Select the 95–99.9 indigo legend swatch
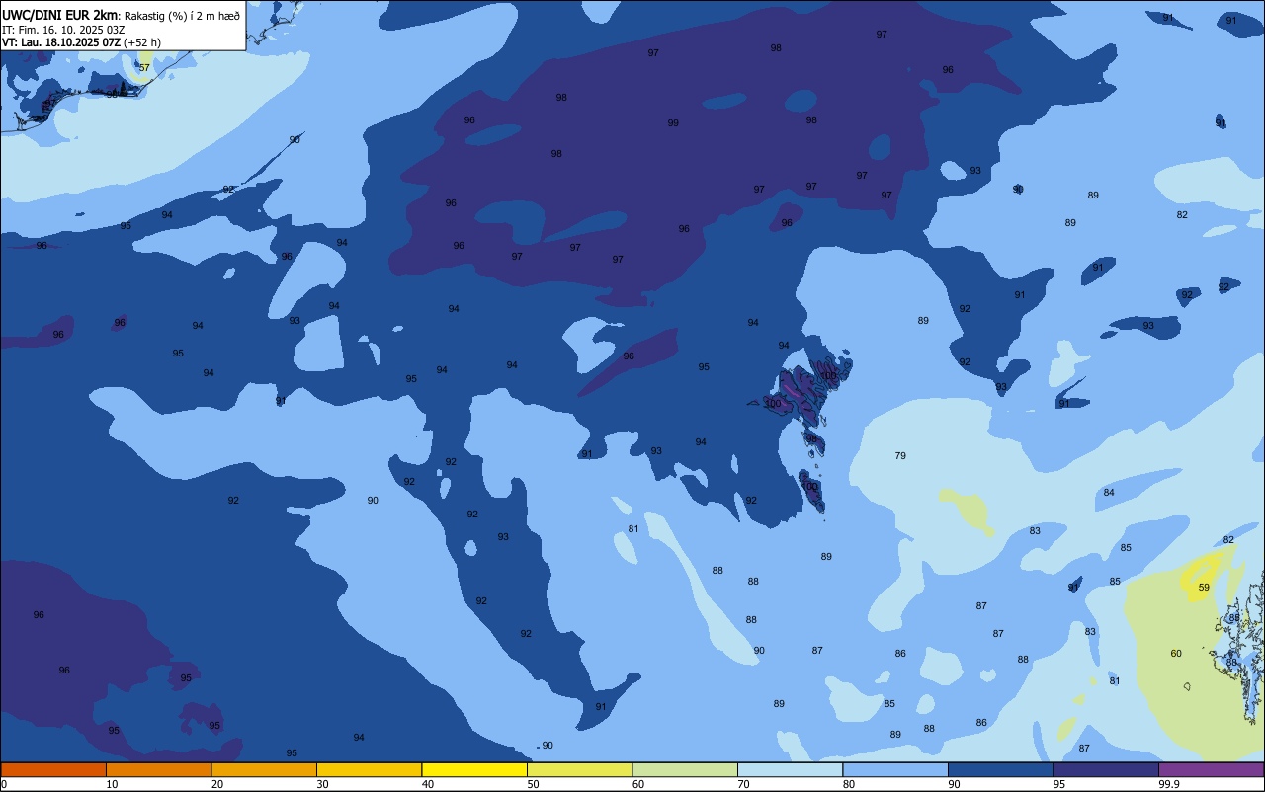Image resolution: width=1265 pixels, height=792 pixels. pyautogui.click(x=1106, y=769)
